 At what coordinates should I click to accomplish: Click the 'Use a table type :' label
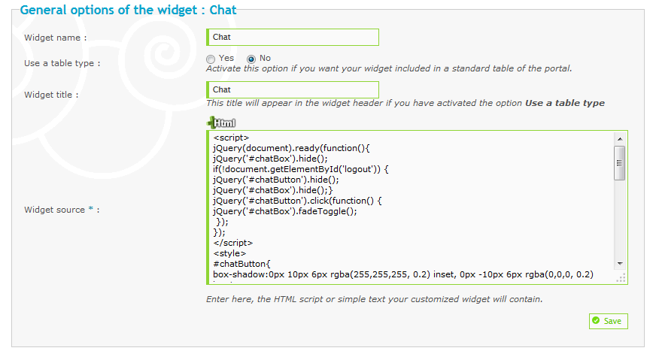click(x=62, y=63)
